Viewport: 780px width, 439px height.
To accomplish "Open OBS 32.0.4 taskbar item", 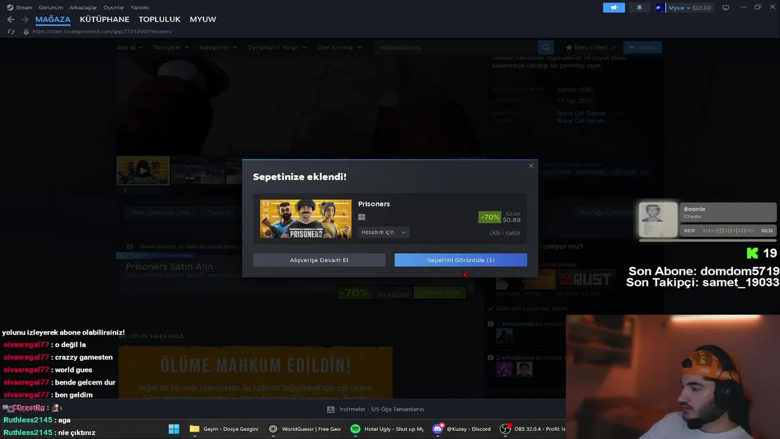I will tap(533, 429).
